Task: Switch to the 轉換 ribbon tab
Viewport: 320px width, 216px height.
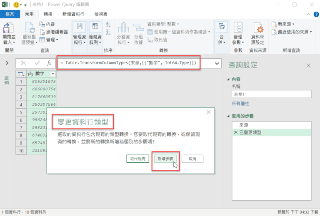Action: click(x=48, y=14)
